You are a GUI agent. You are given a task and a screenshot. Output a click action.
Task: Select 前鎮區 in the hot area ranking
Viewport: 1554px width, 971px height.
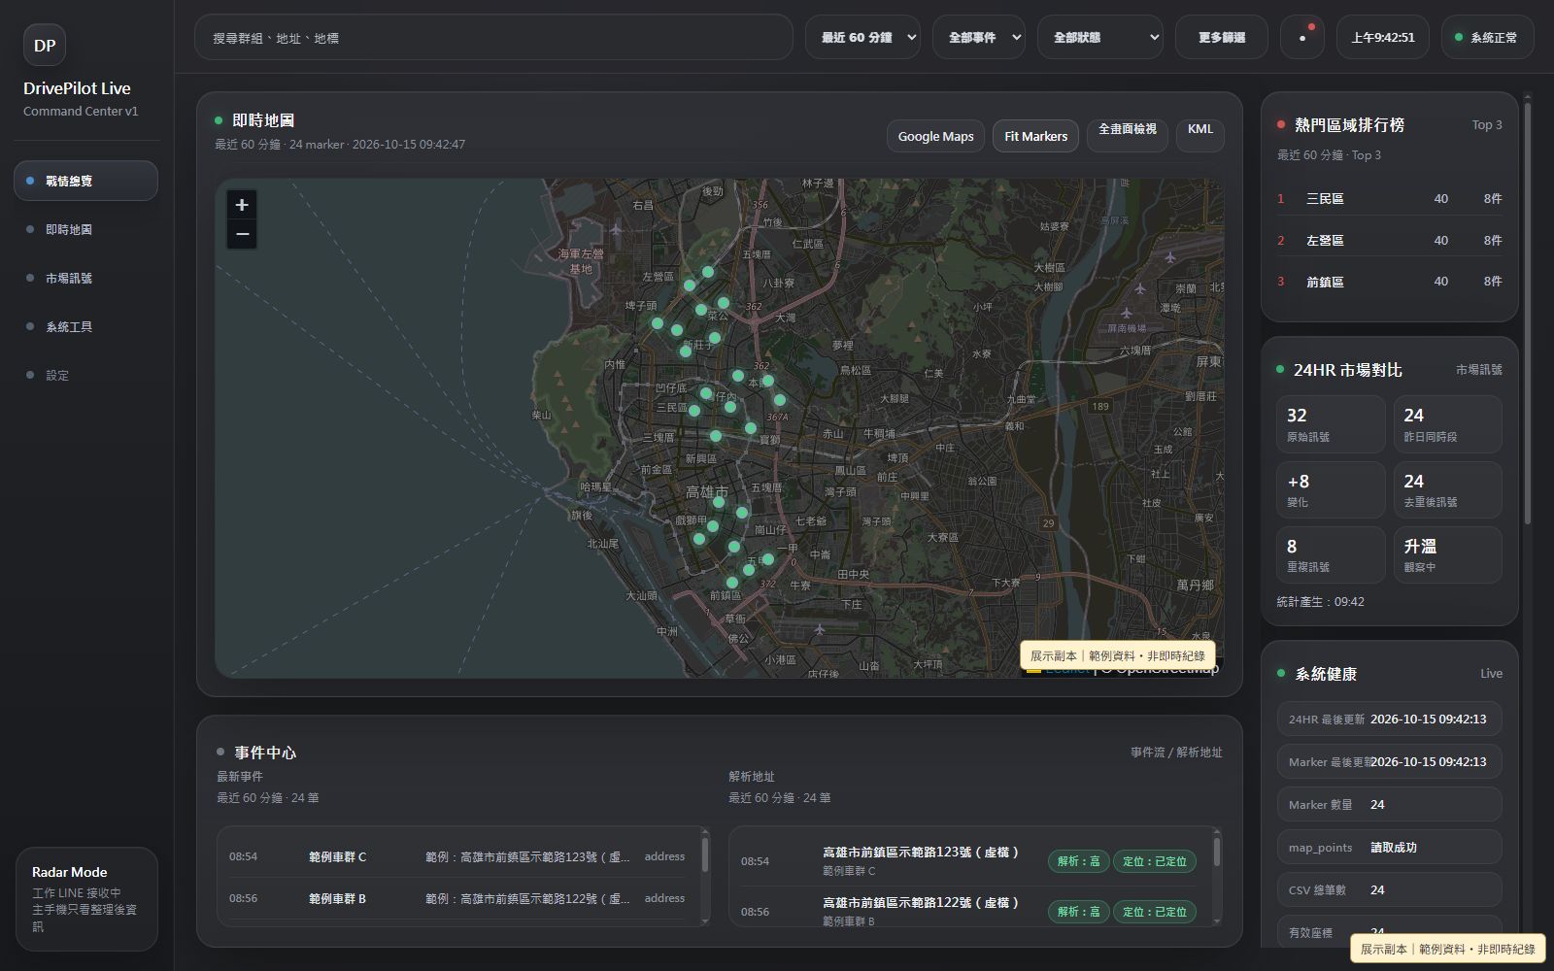(x=1389, y=282)
